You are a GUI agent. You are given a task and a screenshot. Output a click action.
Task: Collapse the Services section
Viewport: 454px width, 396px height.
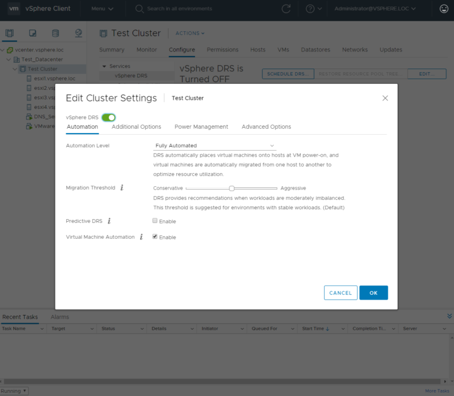coord(104,66)
